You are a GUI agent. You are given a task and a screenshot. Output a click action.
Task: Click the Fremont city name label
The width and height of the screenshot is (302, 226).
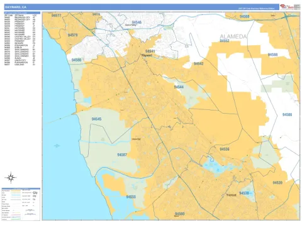pos(232,195)
